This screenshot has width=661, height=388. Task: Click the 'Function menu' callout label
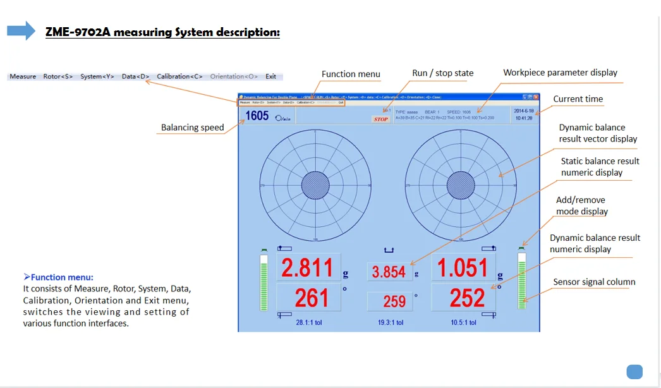pyautogui.click(x=351, y=74)
